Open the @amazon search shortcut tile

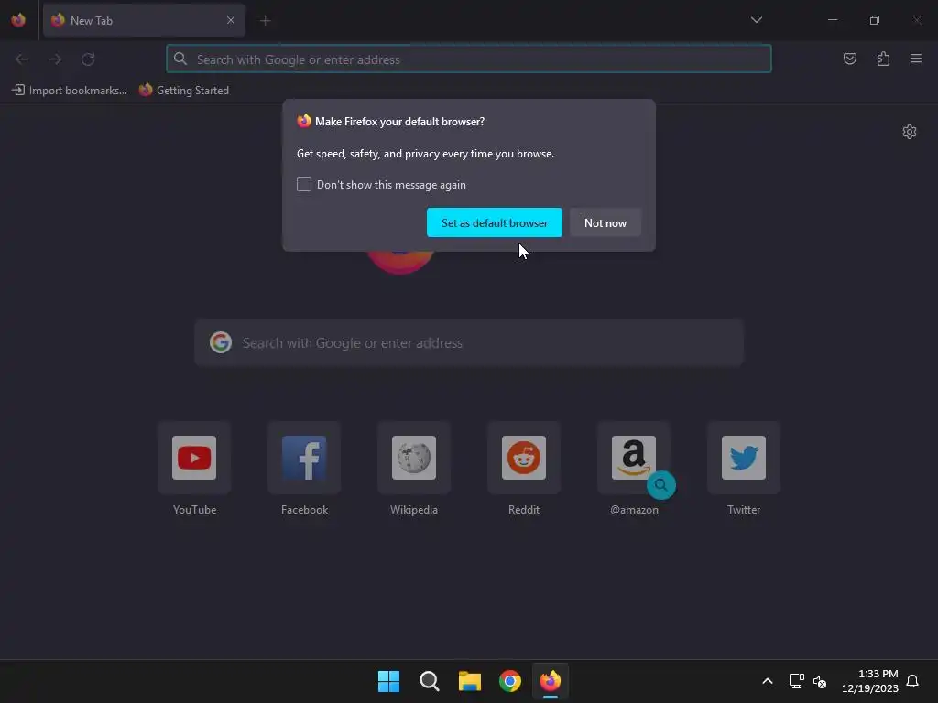634,458
